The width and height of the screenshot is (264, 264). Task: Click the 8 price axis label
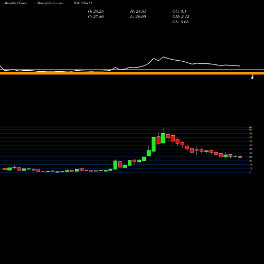click(250, 173)
